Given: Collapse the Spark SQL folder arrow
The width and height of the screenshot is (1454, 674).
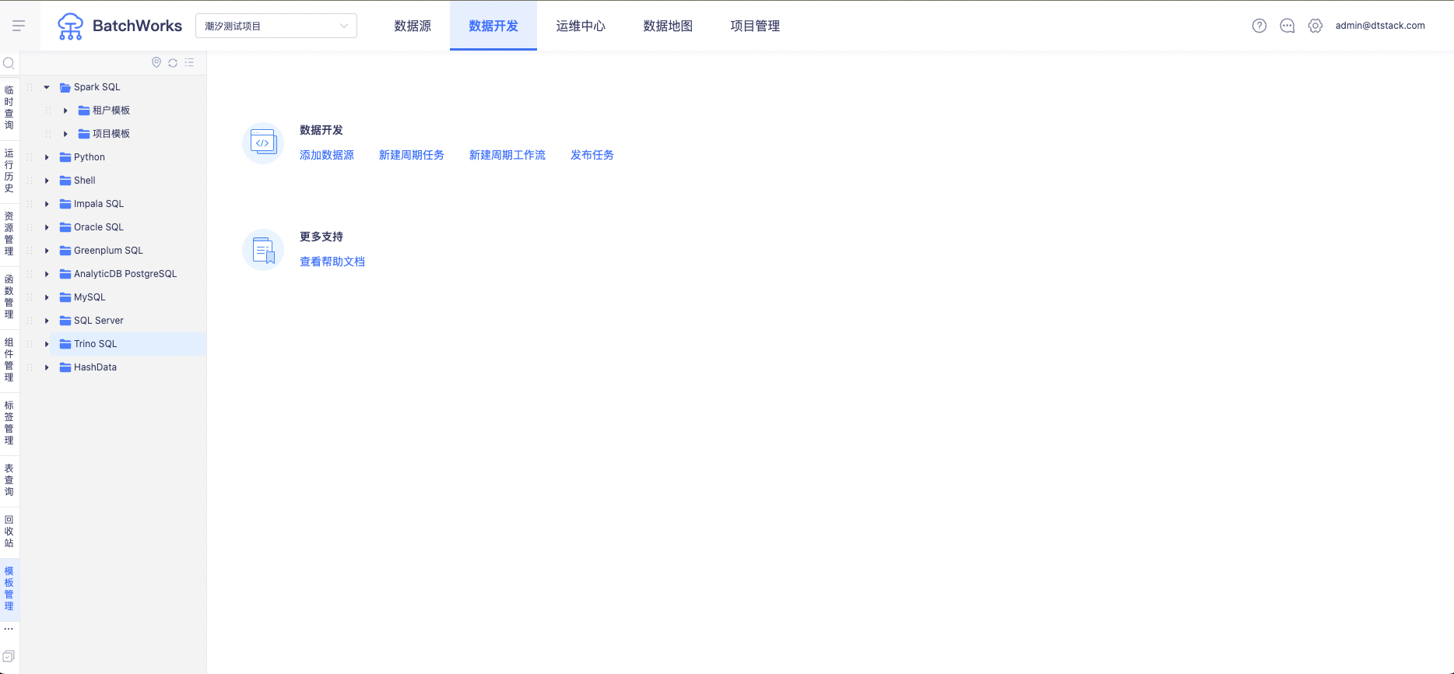Looking at the screenshot, I should tap(47, 87).
